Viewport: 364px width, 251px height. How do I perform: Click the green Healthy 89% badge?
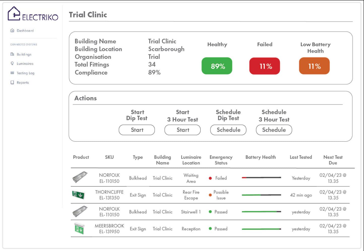[x=217, y=66]
